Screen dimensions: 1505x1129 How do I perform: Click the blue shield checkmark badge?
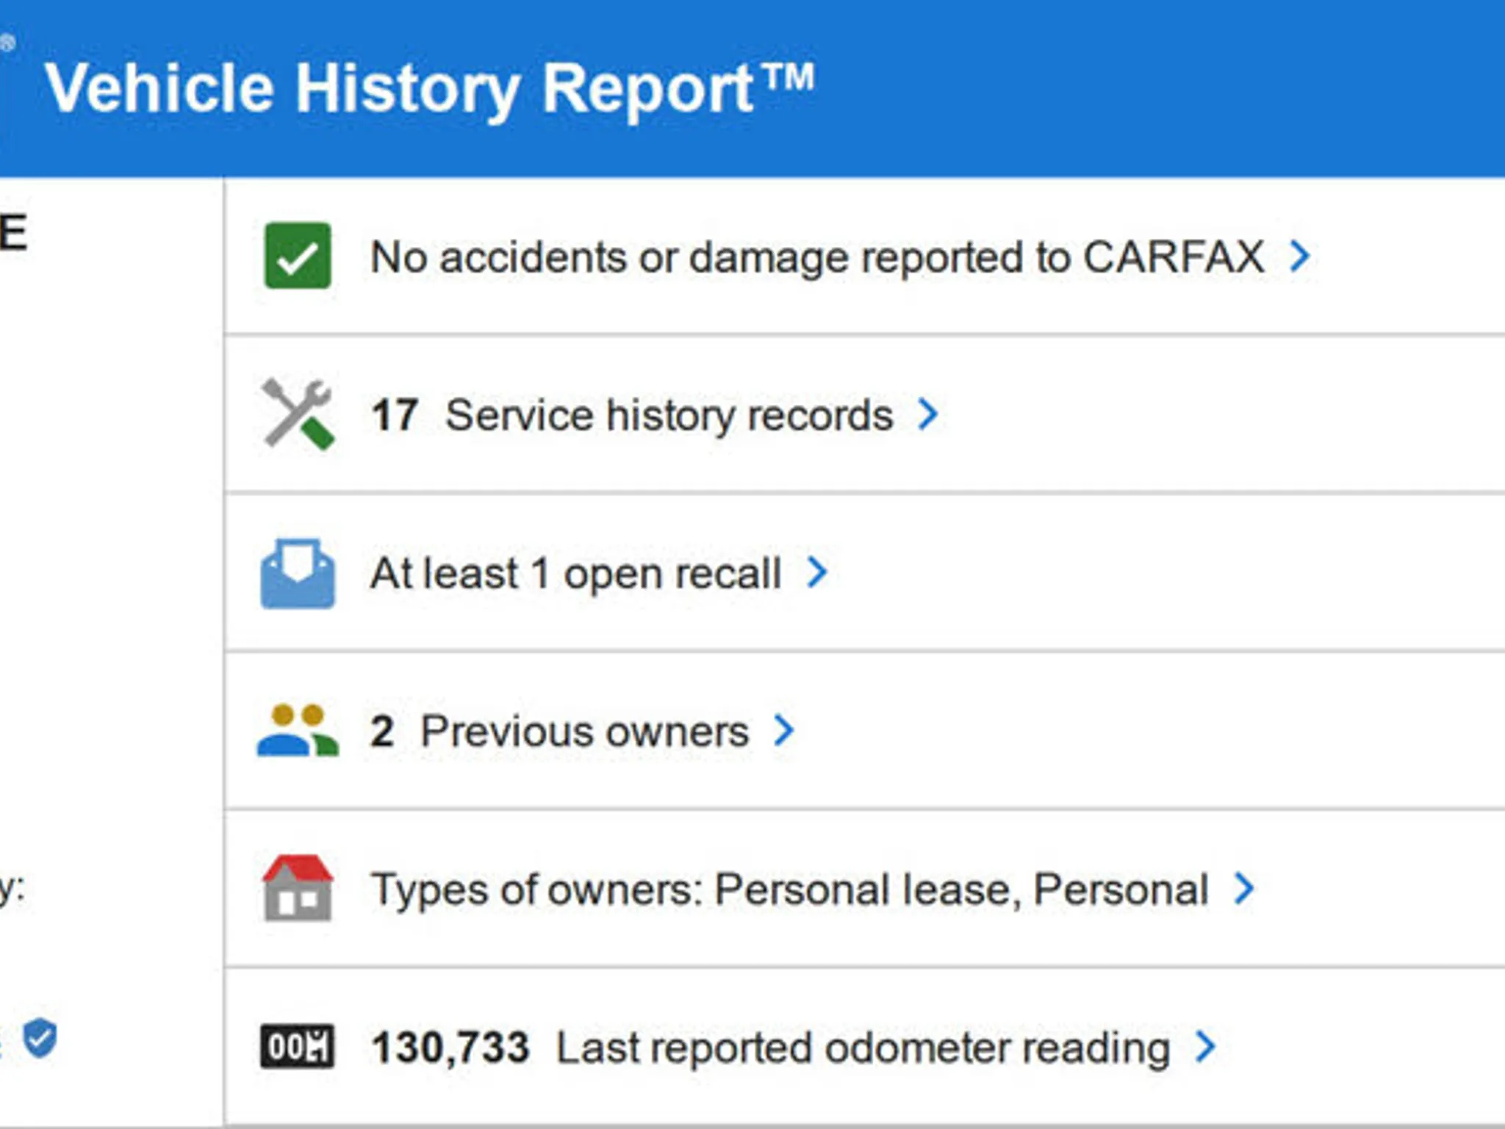click(40, 1038)
